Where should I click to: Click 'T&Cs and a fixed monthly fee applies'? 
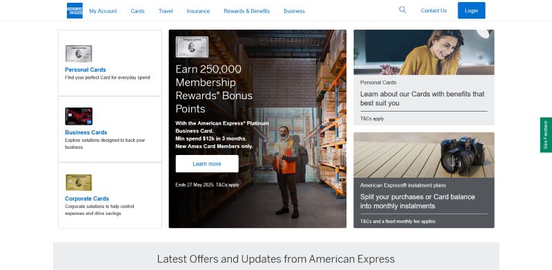398,222
